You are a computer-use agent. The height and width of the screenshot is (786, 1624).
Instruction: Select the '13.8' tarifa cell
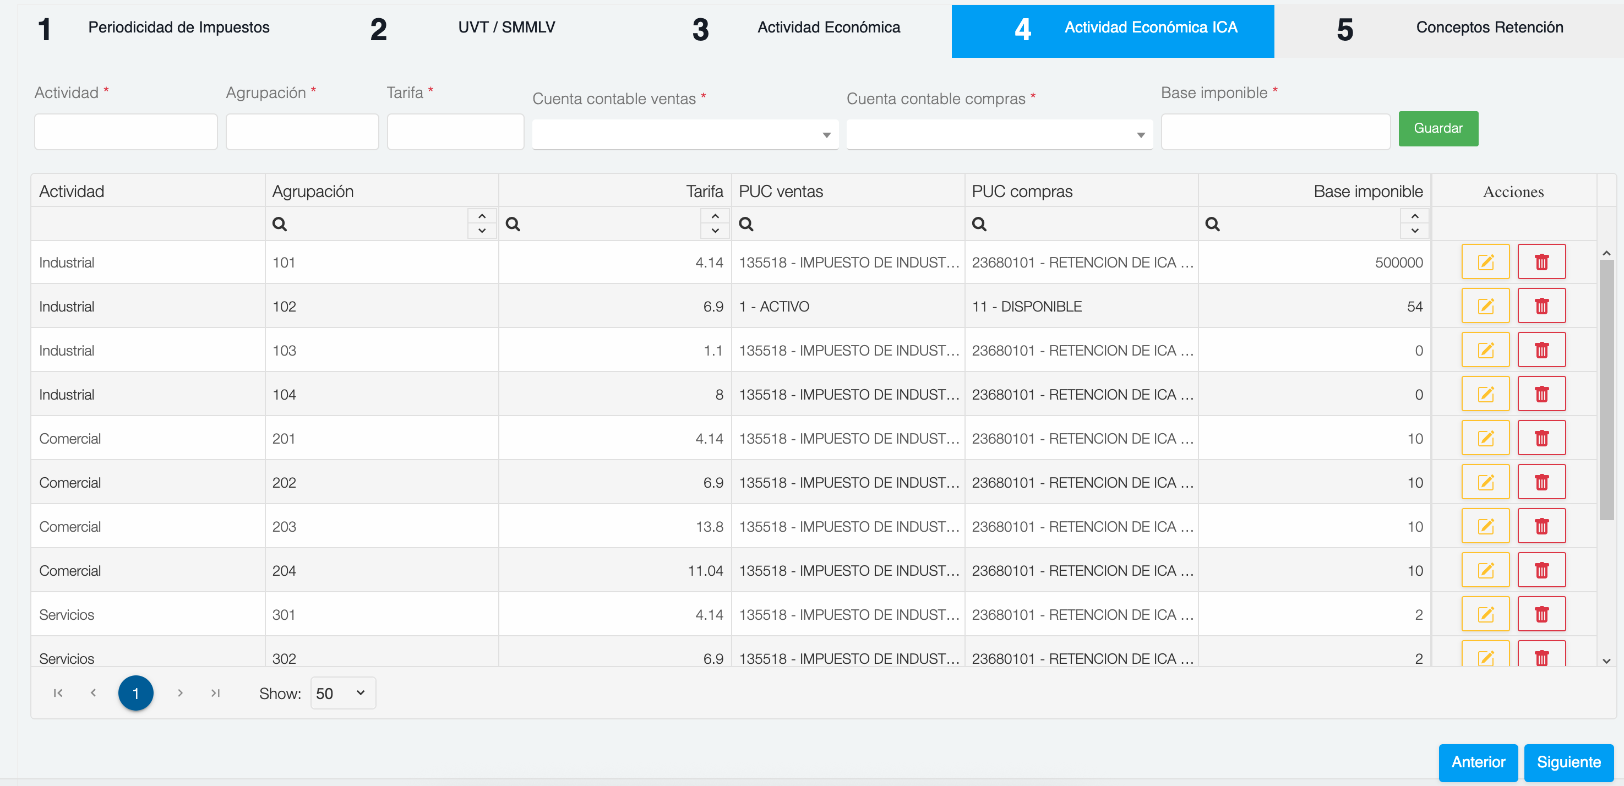pyautogui.click(x=615, y=526)
